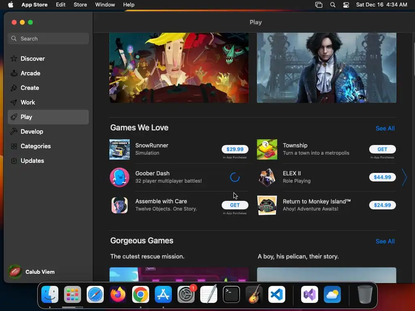Click the Township app icon
Image resolution: width=415 pixels, height=311 pixels.
(x=267, y=149)
